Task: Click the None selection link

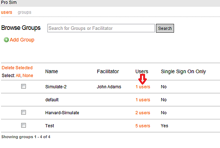Action: tap(28, 76)
